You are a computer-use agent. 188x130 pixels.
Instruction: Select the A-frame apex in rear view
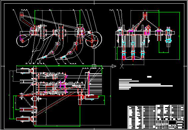tap(145, 15)
